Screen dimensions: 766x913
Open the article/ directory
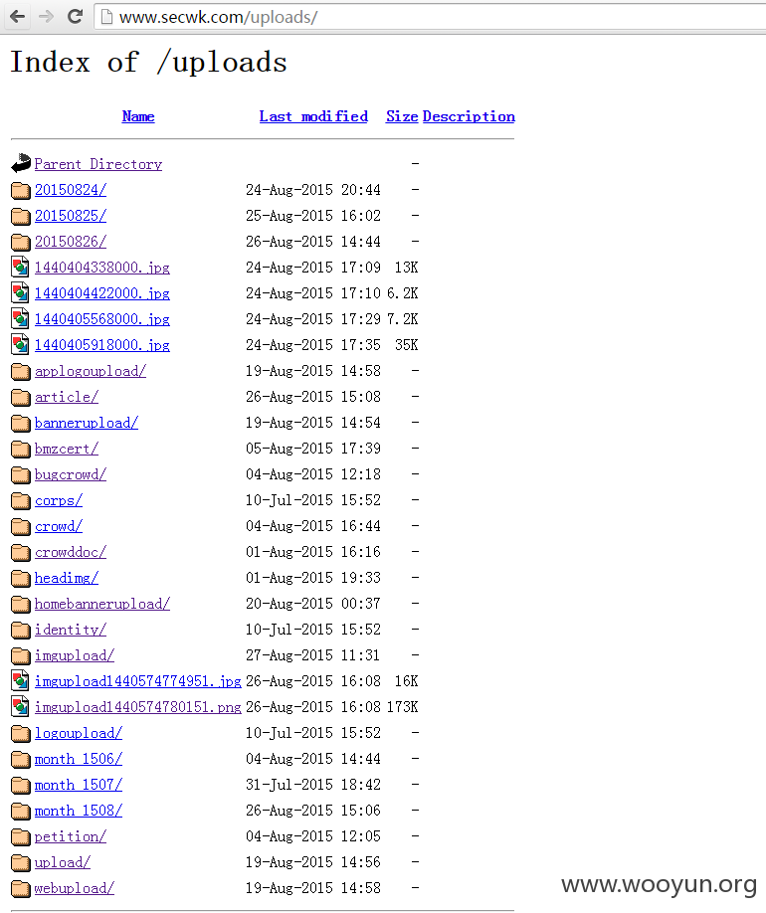pos(67,397)
